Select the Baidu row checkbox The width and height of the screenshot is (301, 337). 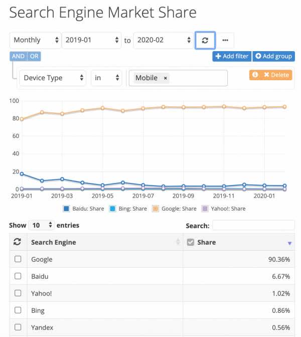coord(18,276)
